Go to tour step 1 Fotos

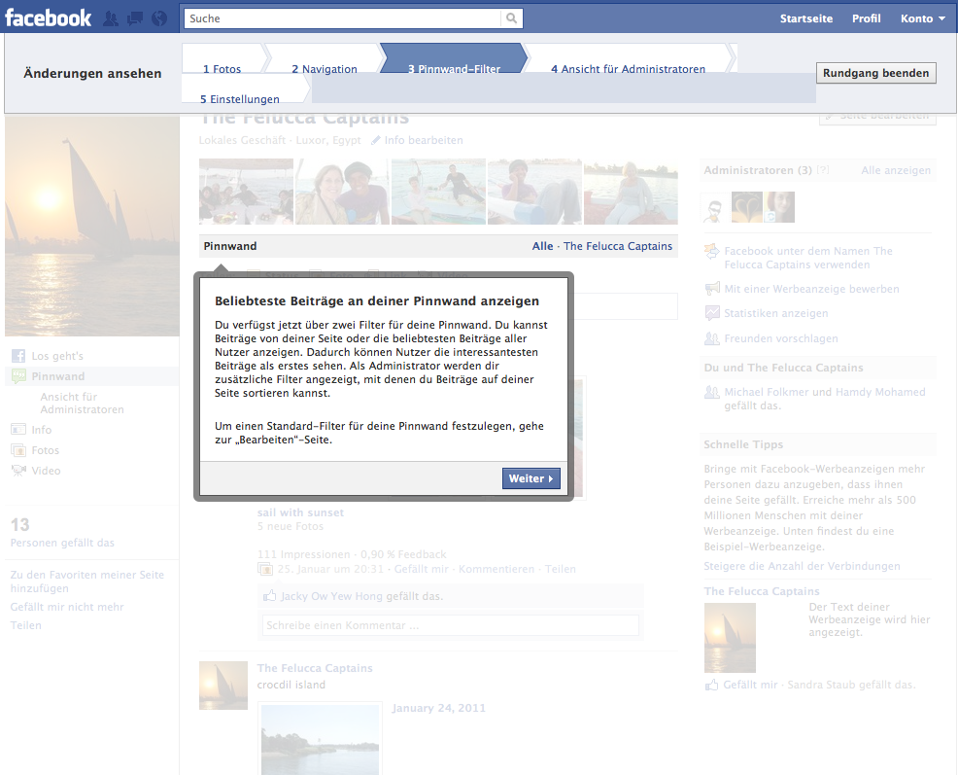(222, 69)
